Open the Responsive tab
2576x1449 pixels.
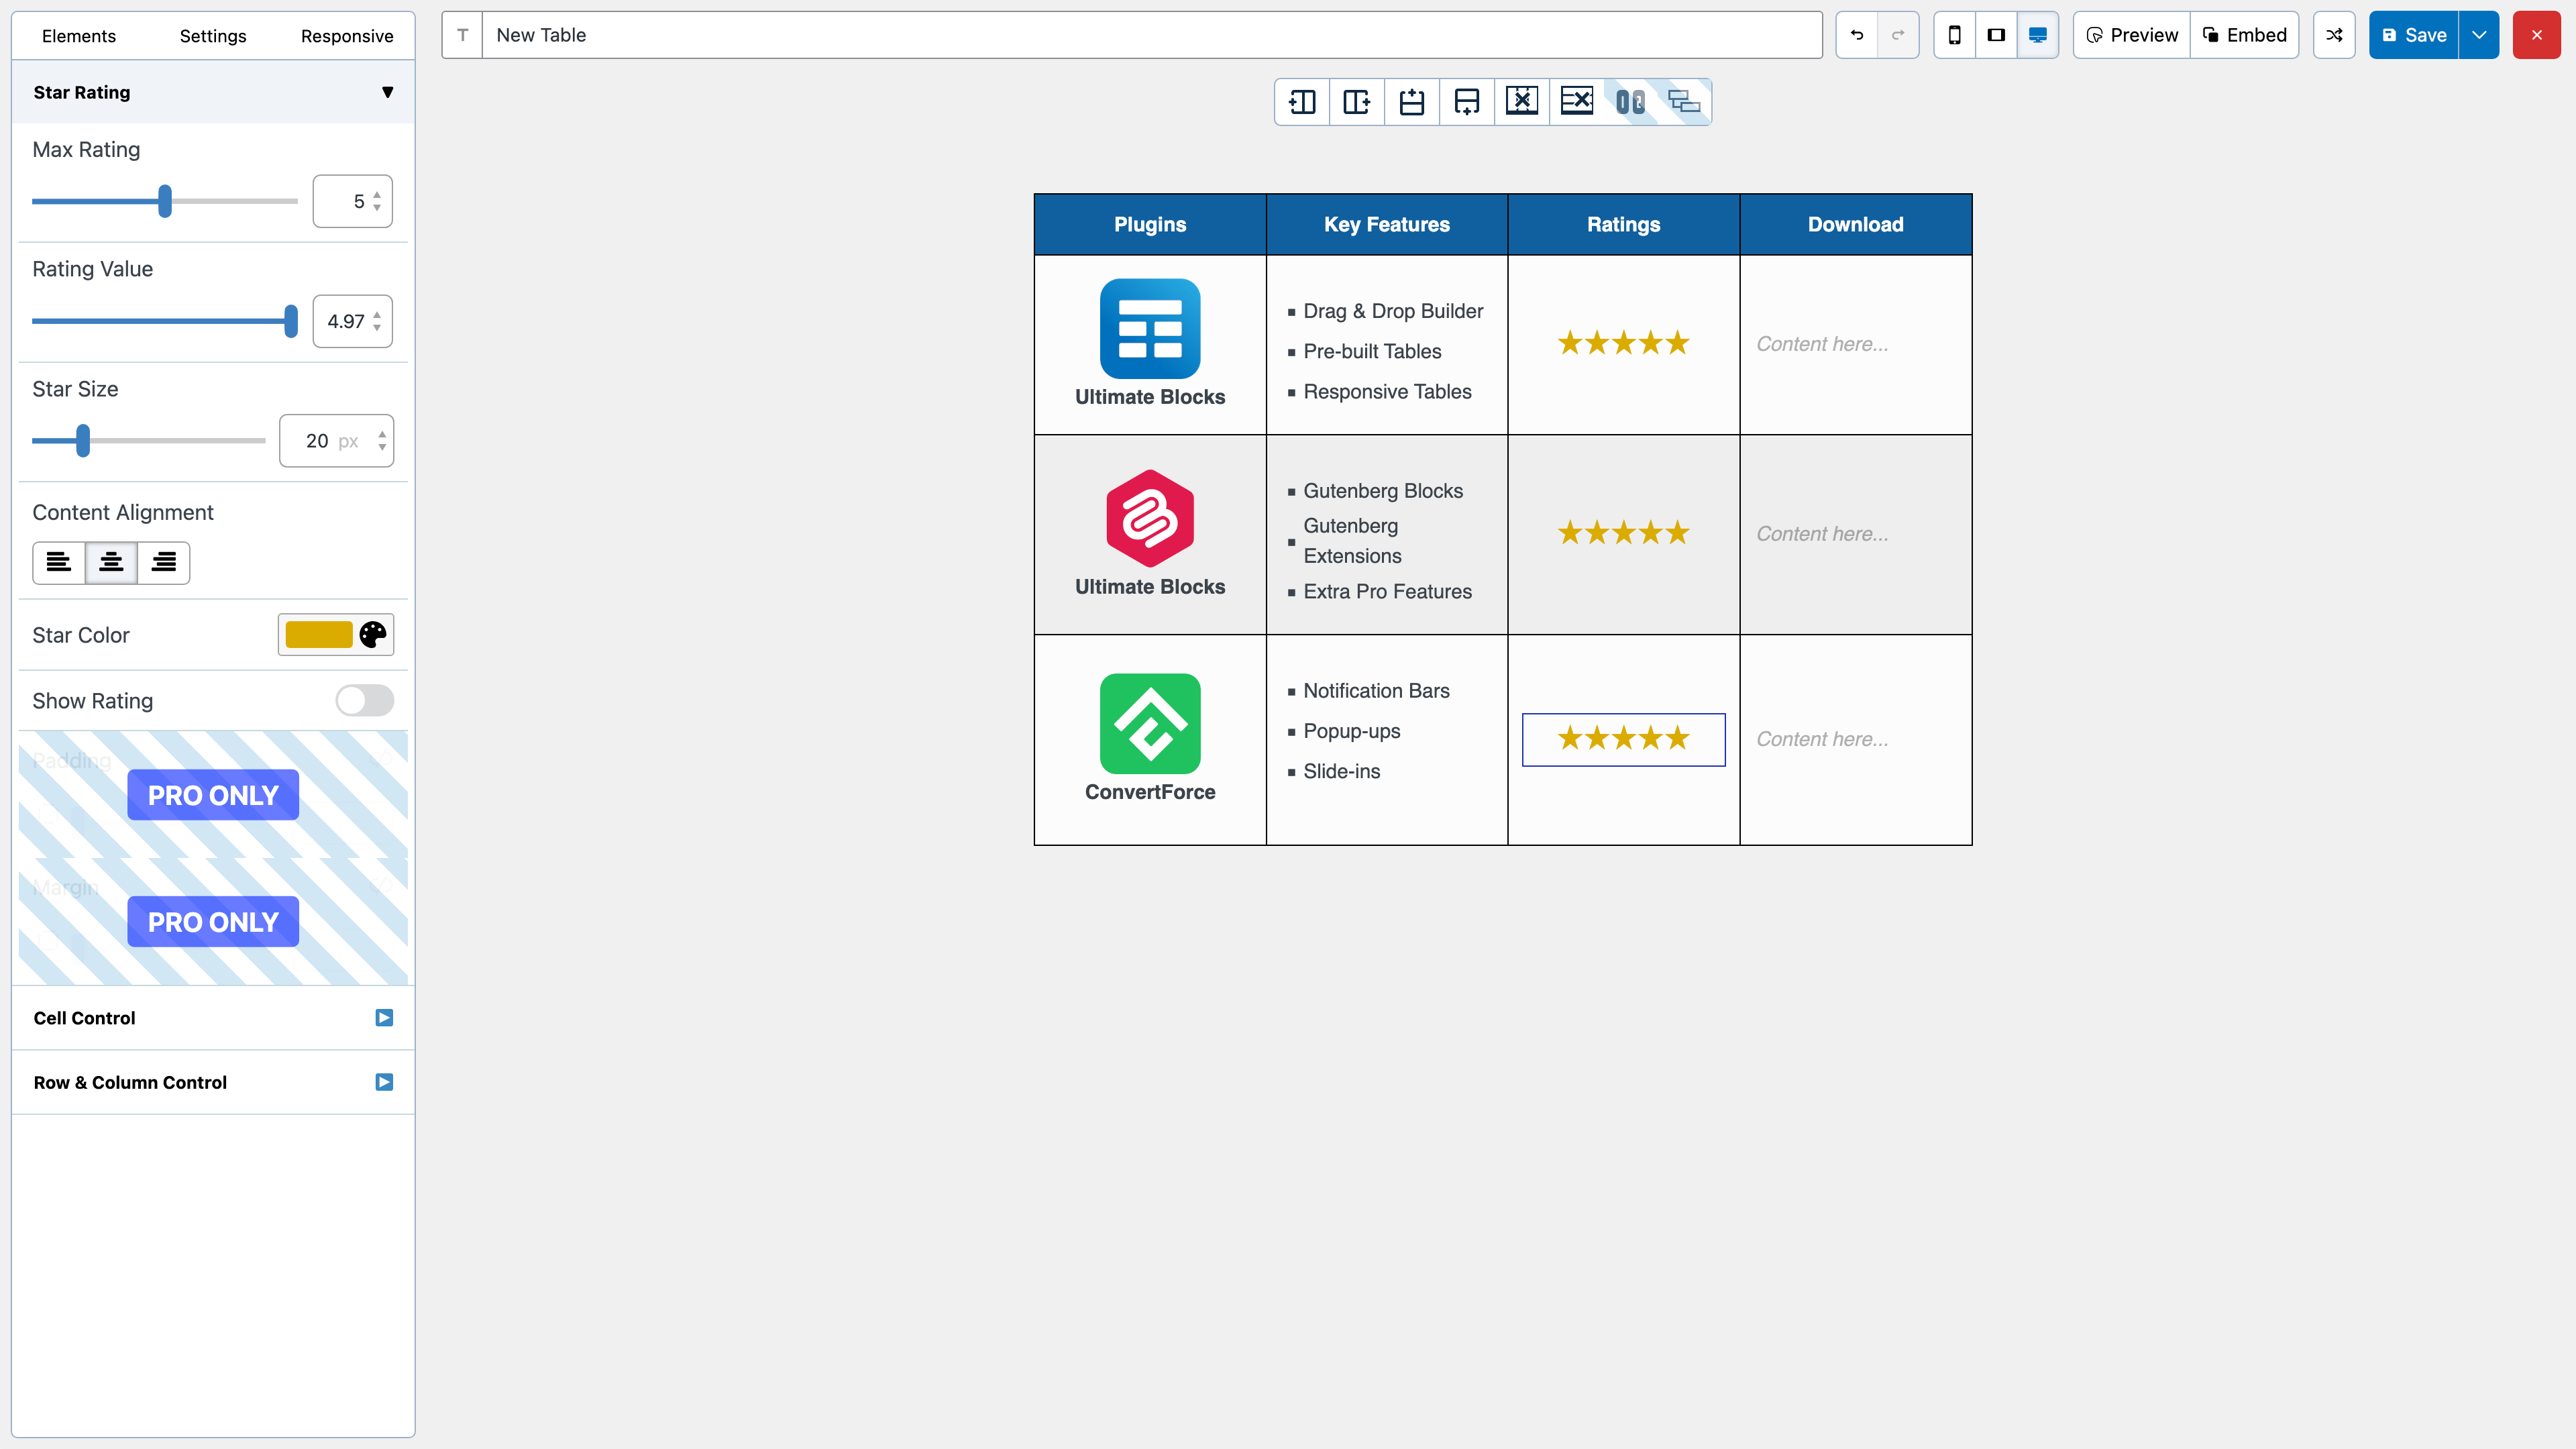click(346, 36)
